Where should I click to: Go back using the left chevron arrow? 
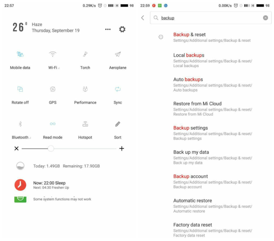pyautogui.click(x=143, y=18)
